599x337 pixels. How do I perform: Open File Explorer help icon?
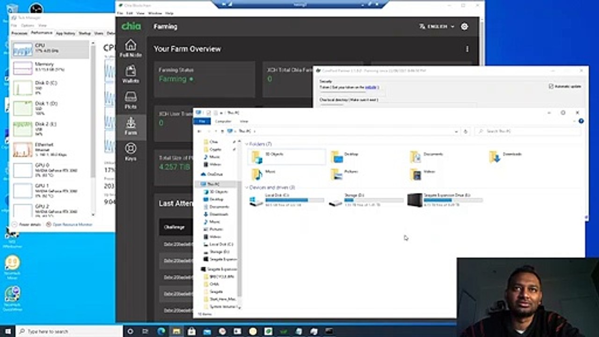coord(581,121)
